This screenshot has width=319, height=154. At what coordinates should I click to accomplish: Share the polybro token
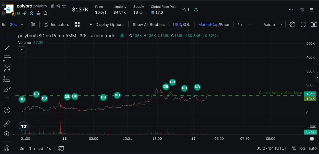[58, 6]
